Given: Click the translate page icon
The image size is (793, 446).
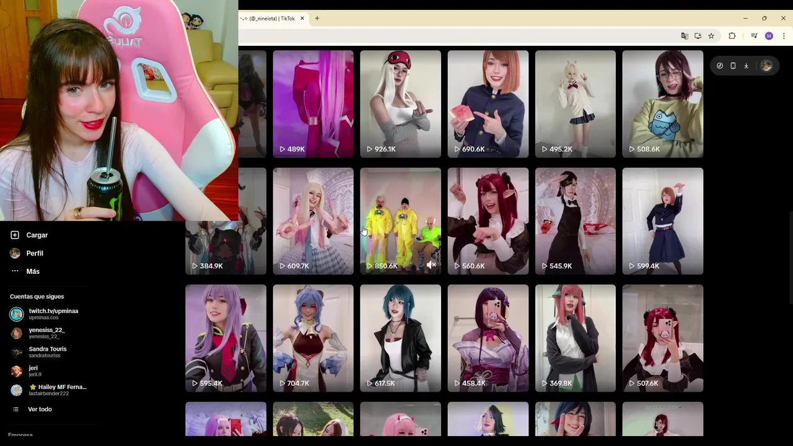Looking at the screenshot, I should pos(685,36).
